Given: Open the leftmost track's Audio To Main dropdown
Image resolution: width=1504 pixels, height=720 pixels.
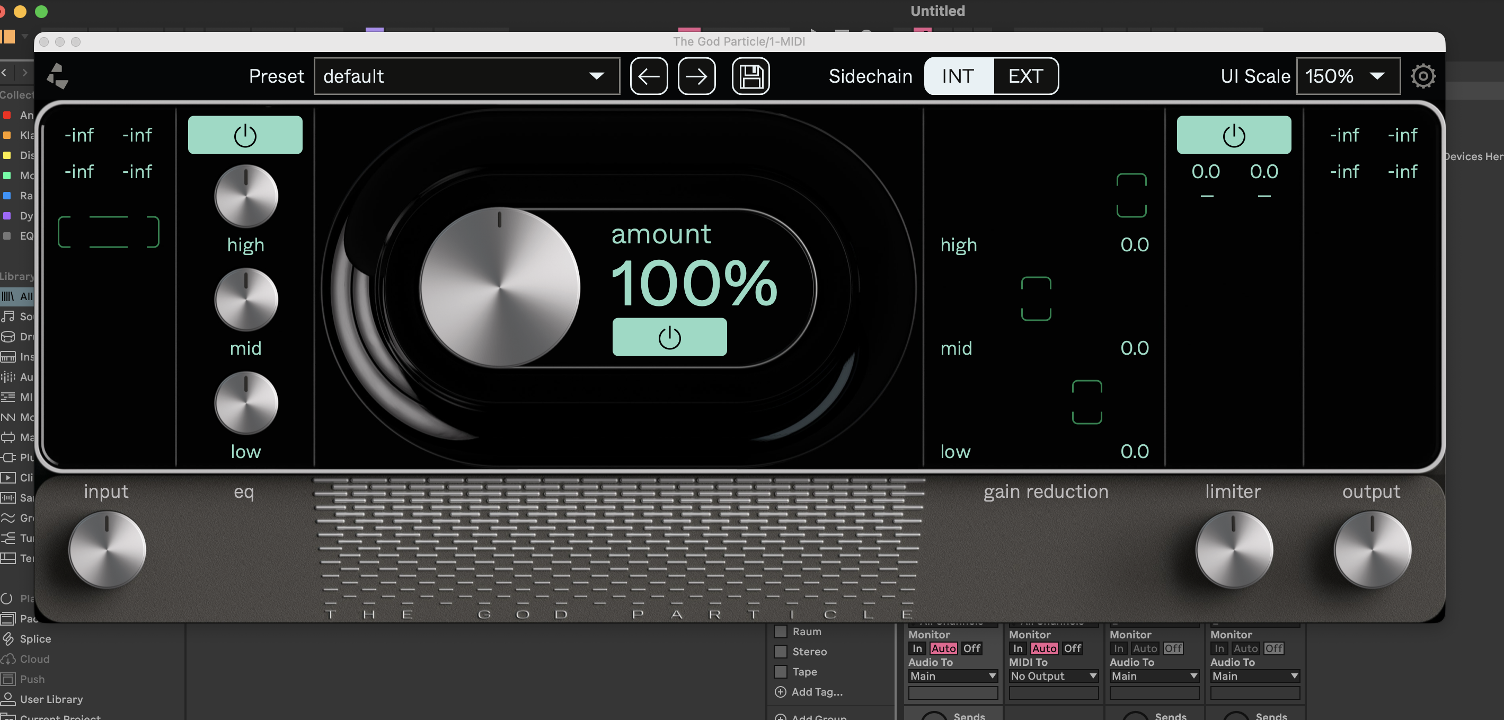Looking at the screenshot, I should point(953,676).
